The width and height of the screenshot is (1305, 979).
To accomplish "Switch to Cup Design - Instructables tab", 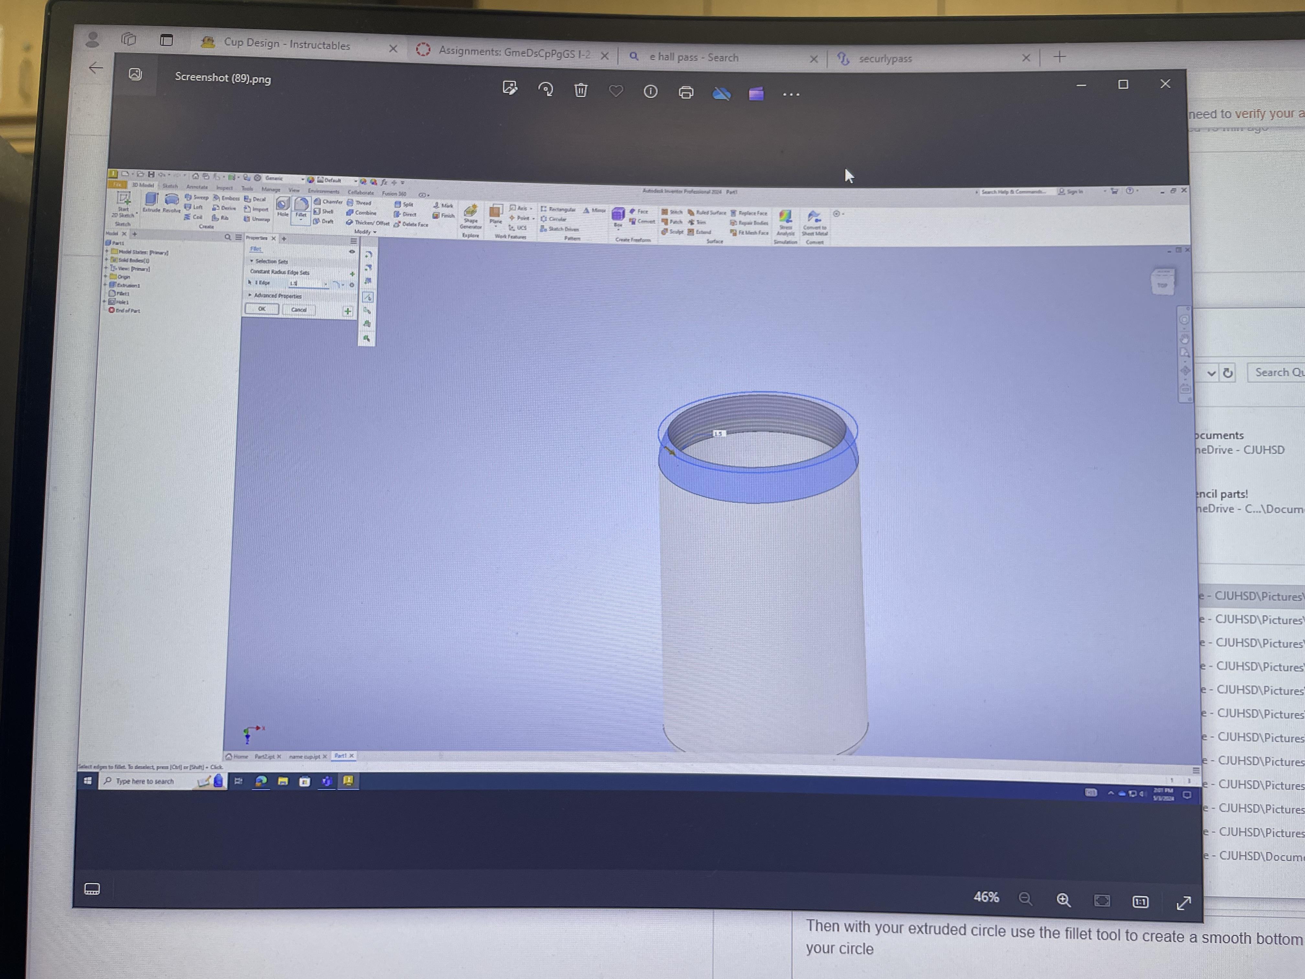I will click(298, 45).
